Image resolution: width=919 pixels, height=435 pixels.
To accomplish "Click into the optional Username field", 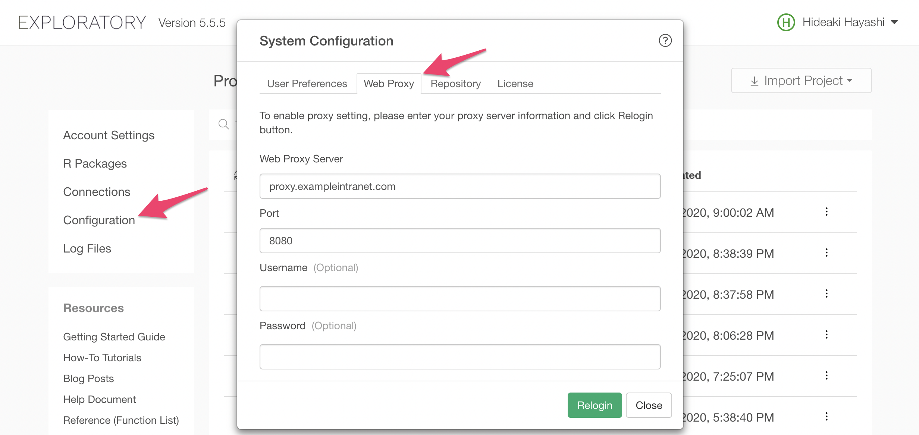I will [460, 299].
